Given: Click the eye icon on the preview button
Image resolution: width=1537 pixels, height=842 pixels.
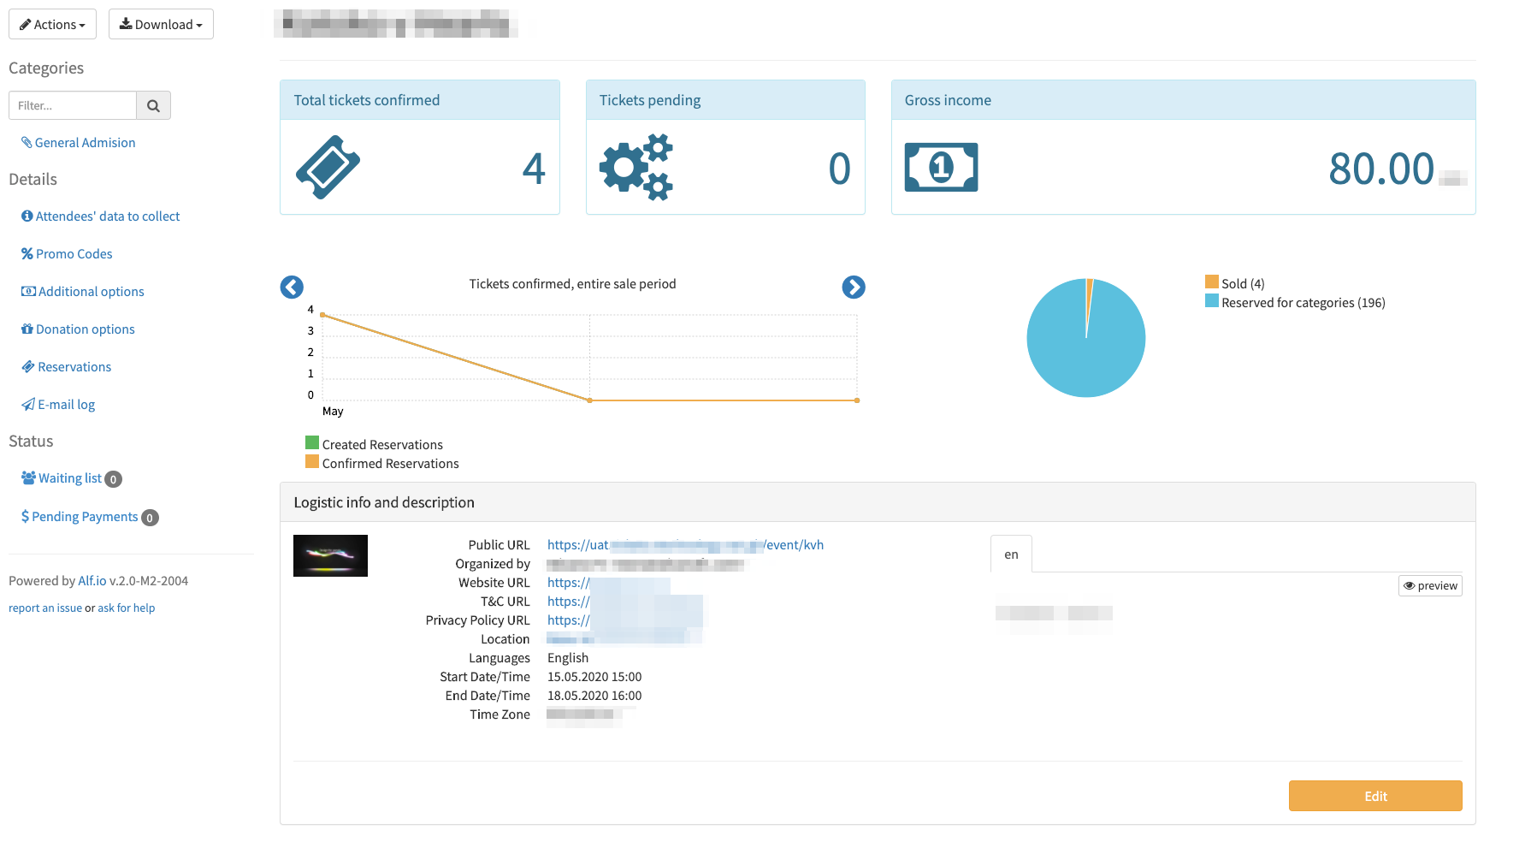Looking at the screenshot, I should [x=1409, y=585].
